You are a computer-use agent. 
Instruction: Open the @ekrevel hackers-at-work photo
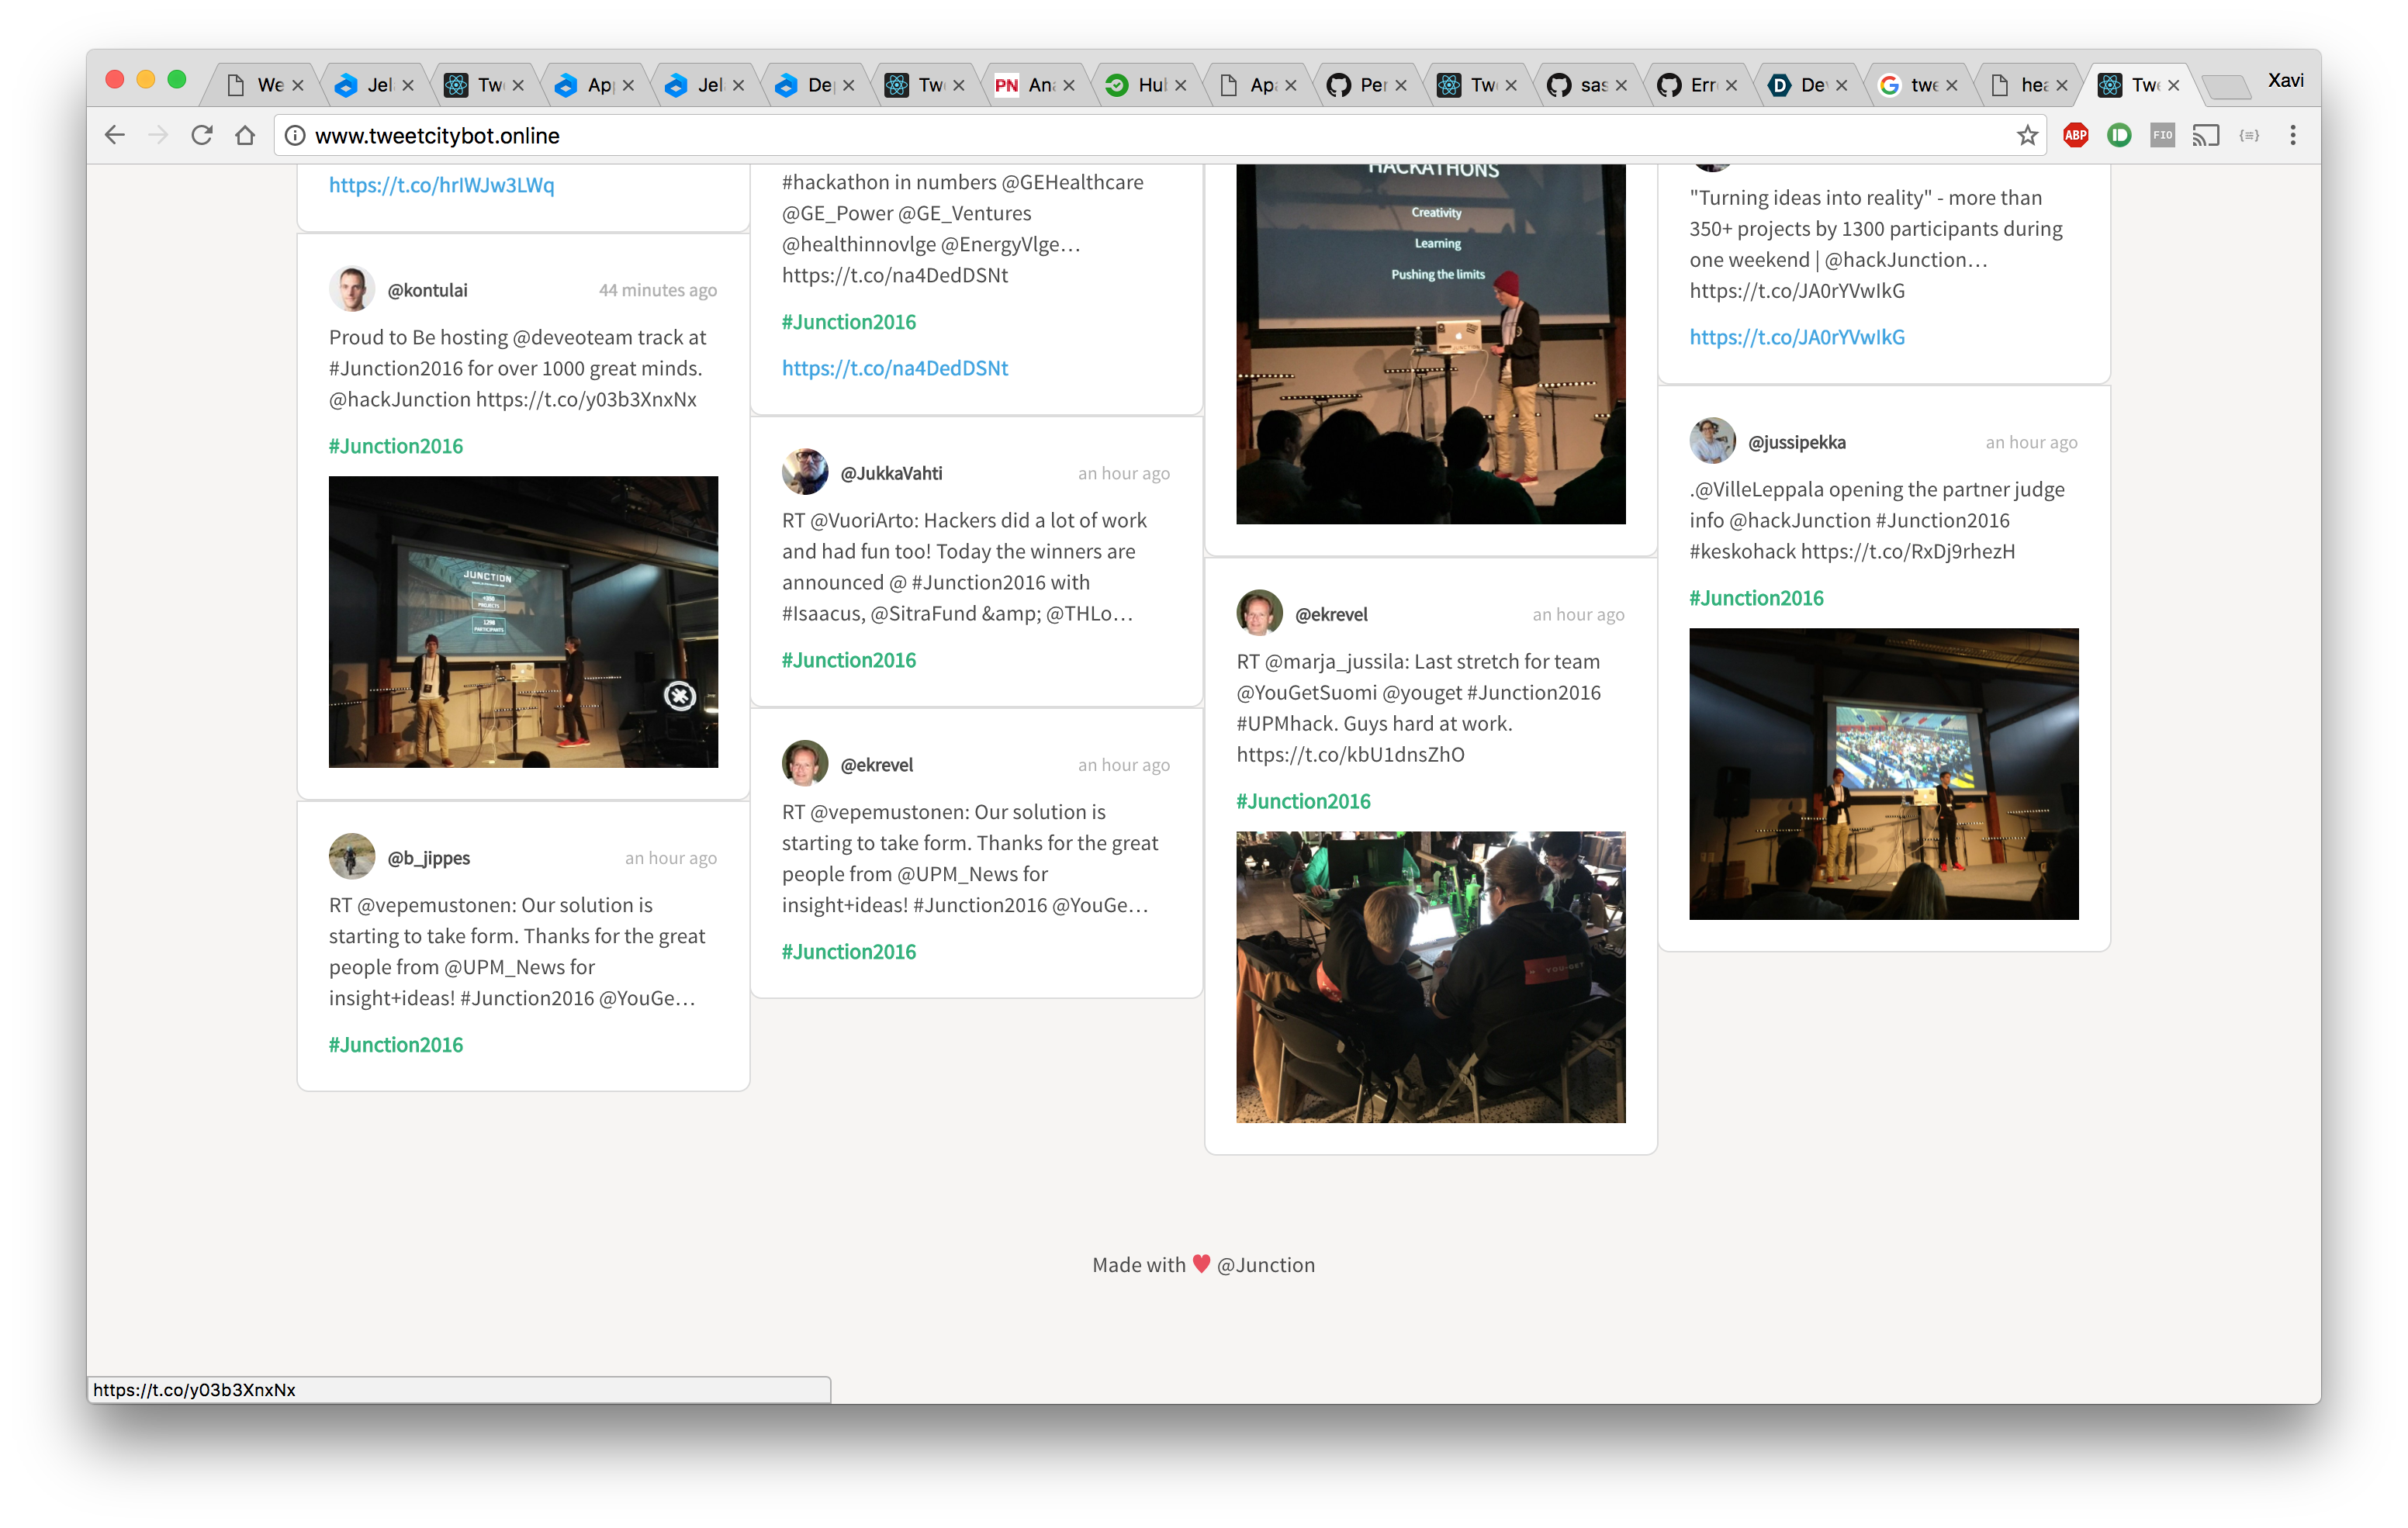click(1430, 976)
